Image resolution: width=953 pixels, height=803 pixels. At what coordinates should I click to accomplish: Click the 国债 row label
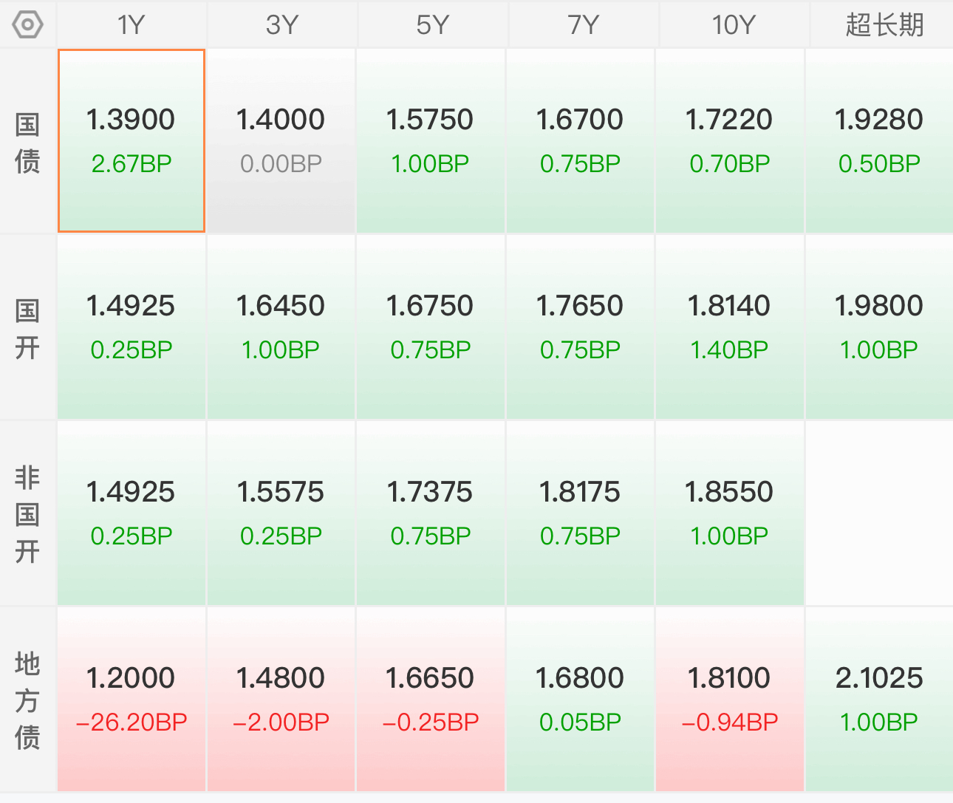tap(27, 143)
